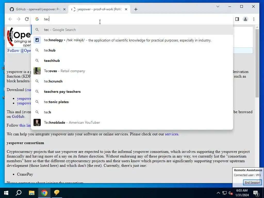Open the GitHub link in page

coord(18,117)
